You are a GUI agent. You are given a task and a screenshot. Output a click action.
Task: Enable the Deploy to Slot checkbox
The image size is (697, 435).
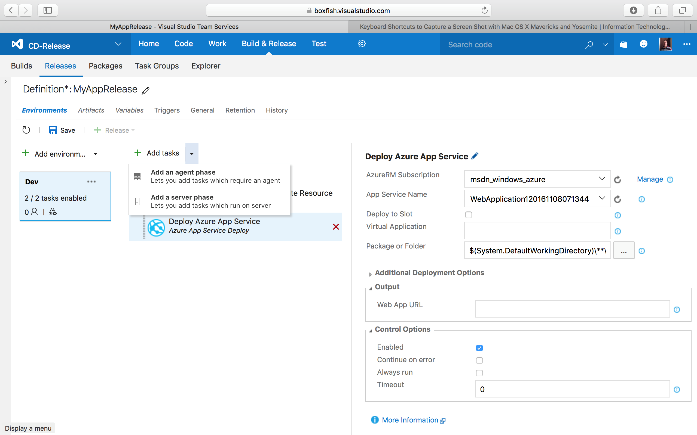(x=469, y=214)
